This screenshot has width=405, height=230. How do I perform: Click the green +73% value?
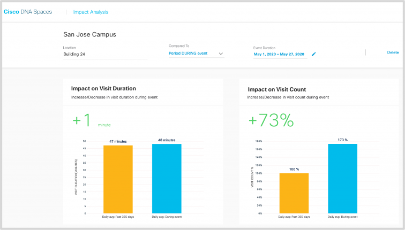click(271, 121)
